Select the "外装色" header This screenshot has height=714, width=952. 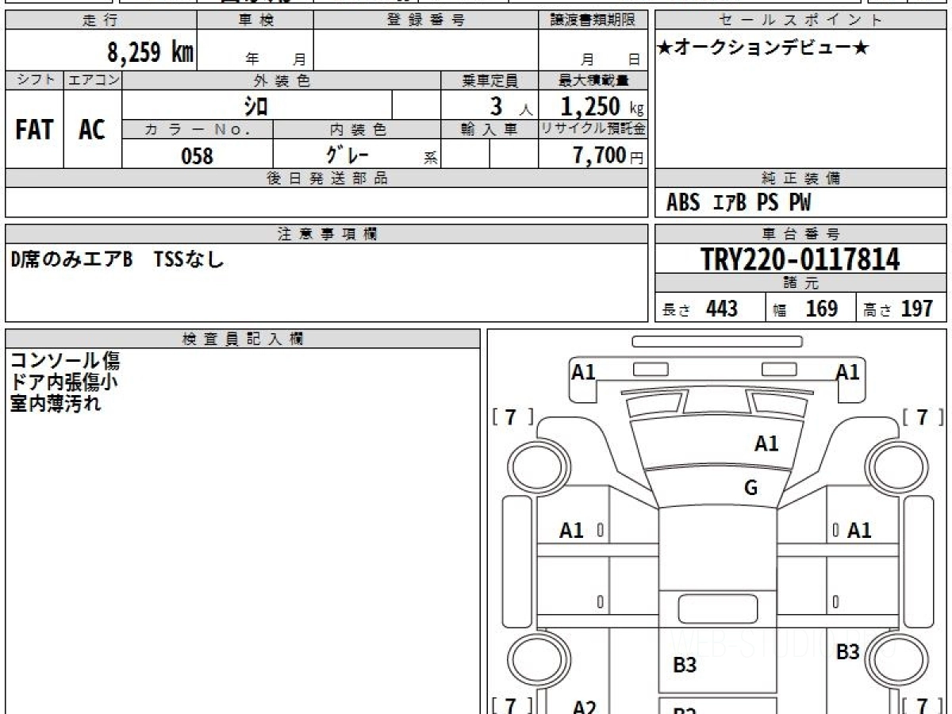point(282,80)
